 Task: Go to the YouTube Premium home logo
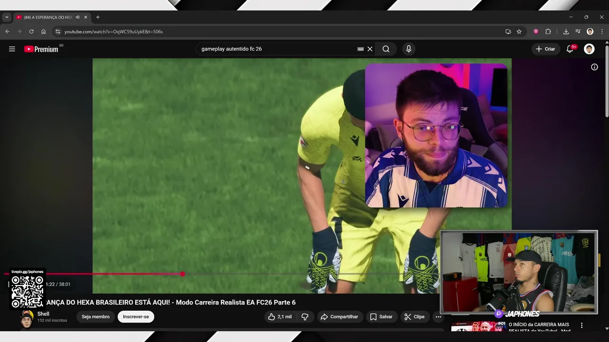coord(41,49)
